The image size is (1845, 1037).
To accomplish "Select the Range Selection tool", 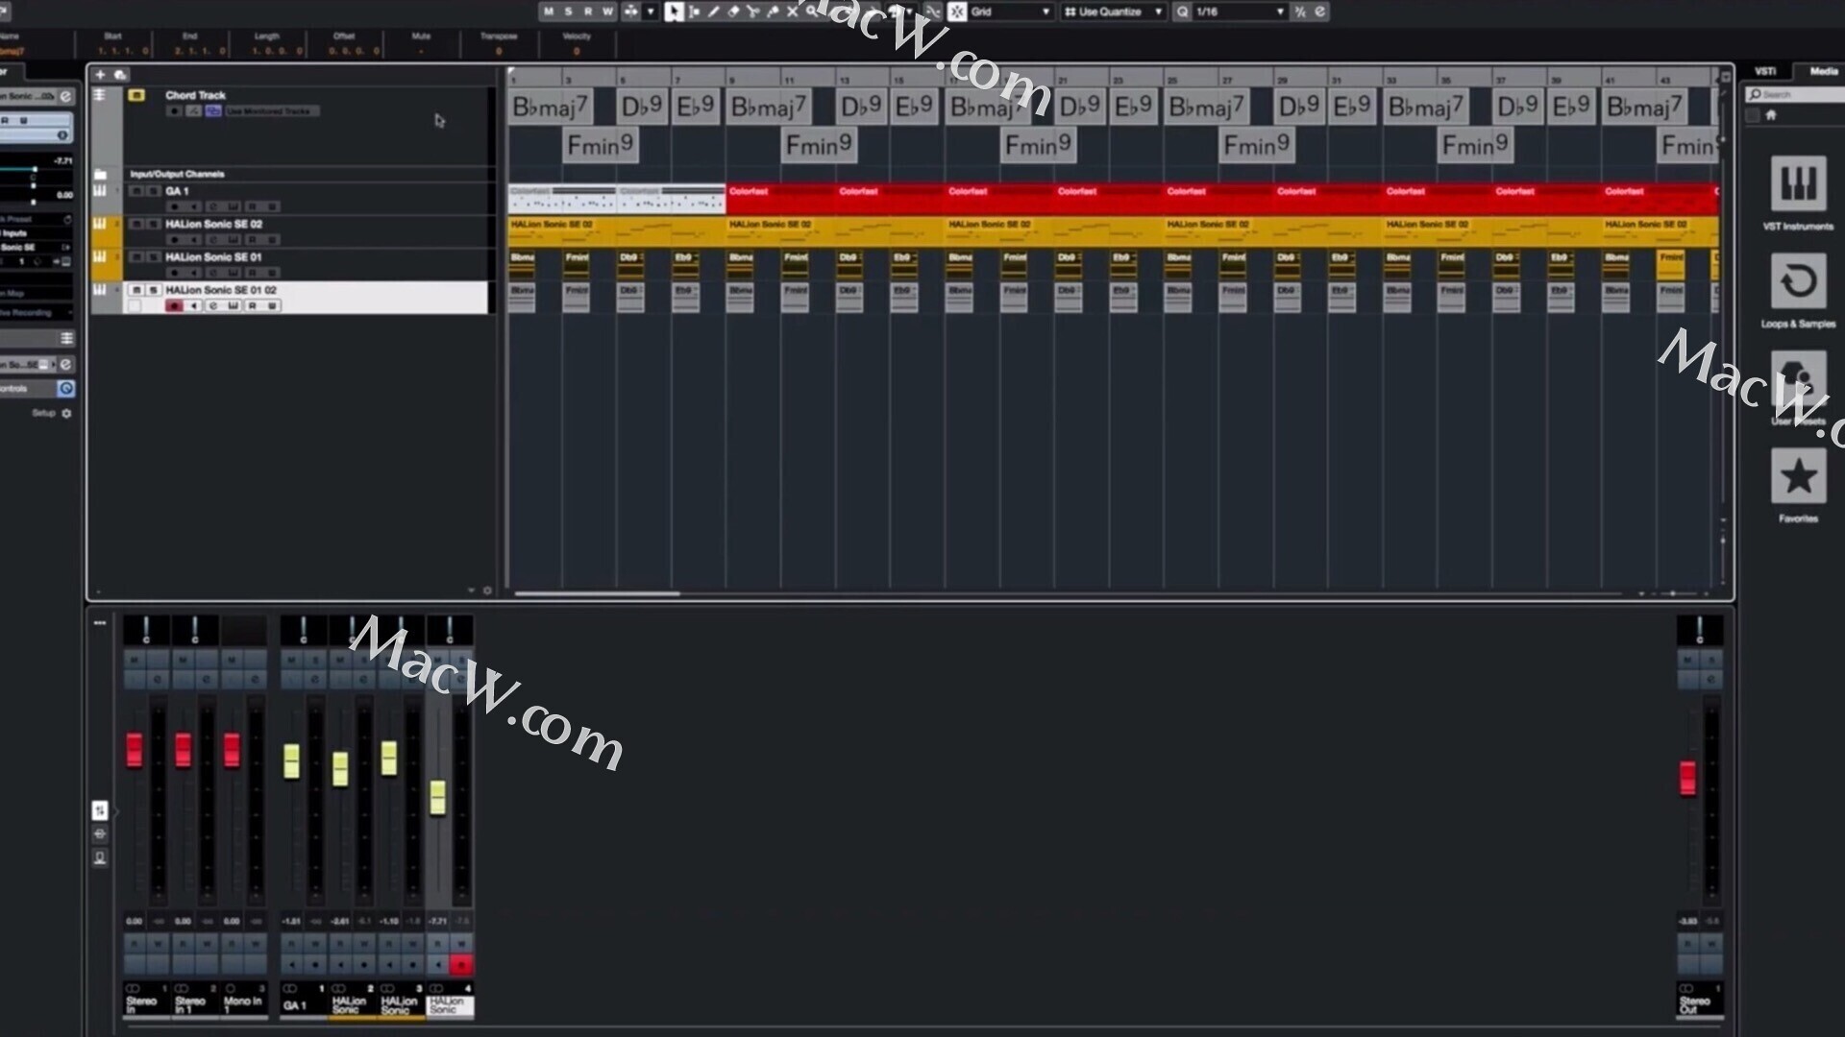I will pos(694,12).
